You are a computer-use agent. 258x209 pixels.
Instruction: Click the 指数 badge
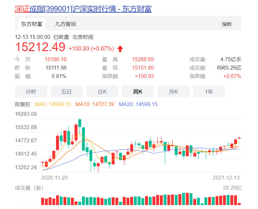(227, 24)
